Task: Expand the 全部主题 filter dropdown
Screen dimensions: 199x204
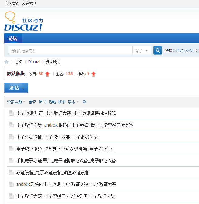Action: coord(16,102)
